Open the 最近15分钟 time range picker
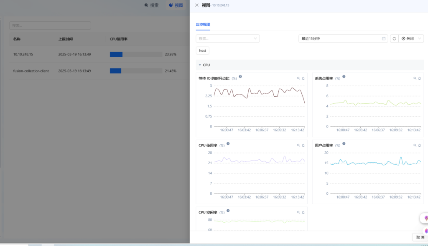The image size is (428, 246). (343, 38)
